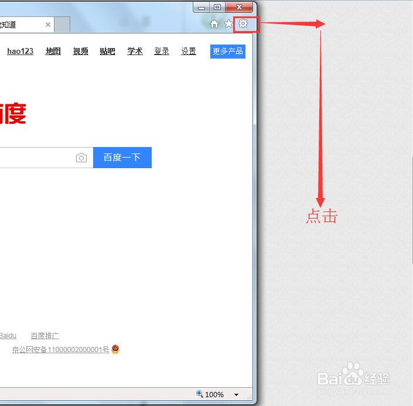Image resolution: width=413 pixels, height=406 pixels.
Task: Click the 更多产品 button
Action: [x=228, y=52]
